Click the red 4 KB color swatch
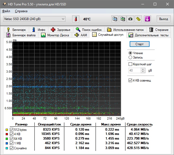This screenshot has height=155, width=174. click(x=7, y=134)
